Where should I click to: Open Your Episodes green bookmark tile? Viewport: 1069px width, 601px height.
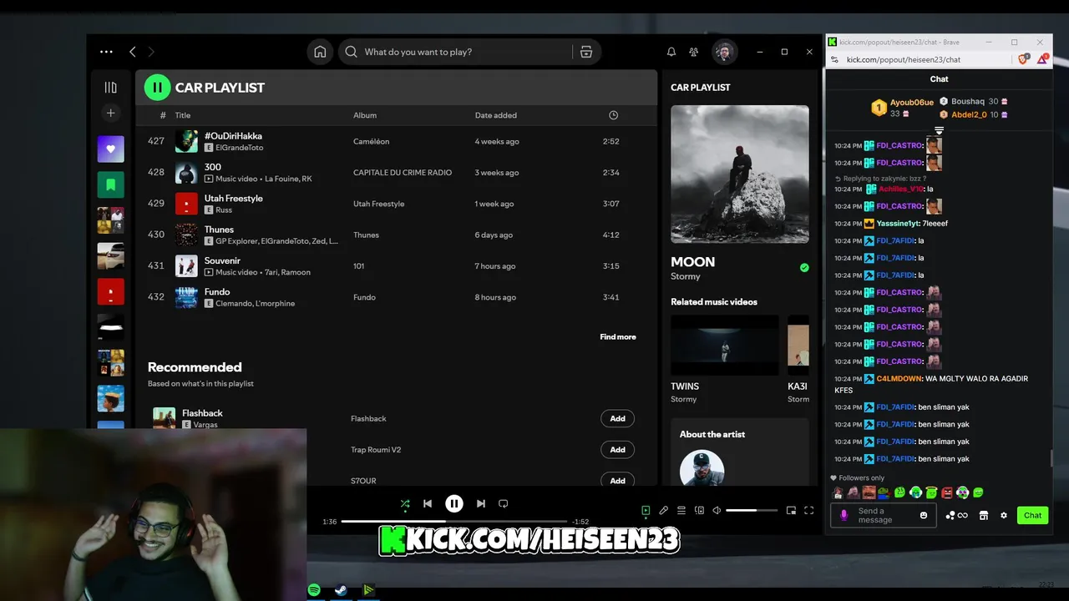point(110,184)
